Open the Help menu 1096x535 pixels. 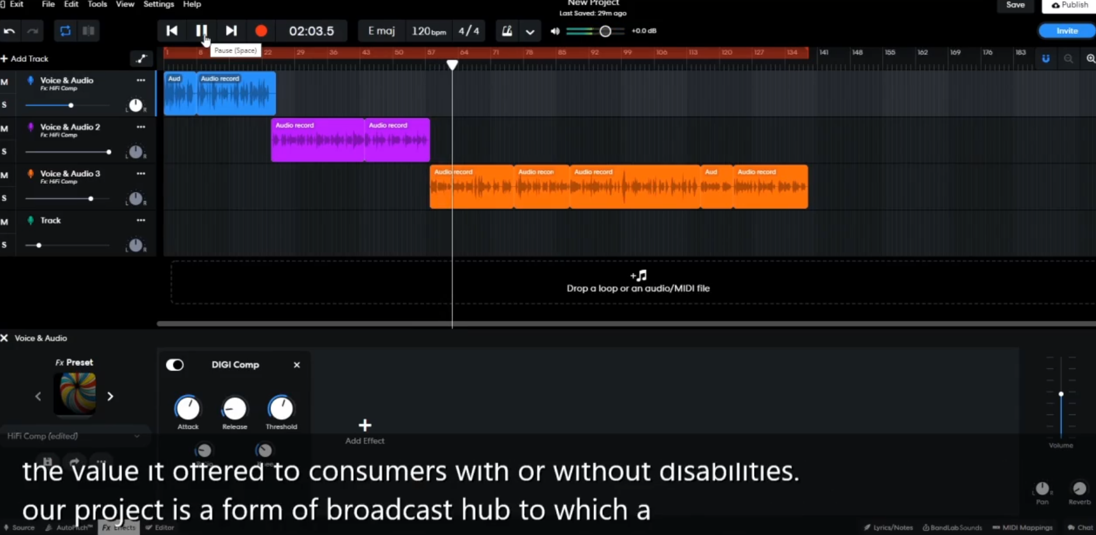pyautogui.click(x=192, y=4)
